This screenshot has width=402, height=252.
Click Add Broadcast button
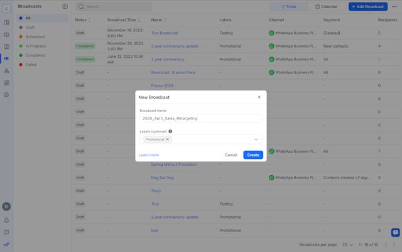[368, 7]
